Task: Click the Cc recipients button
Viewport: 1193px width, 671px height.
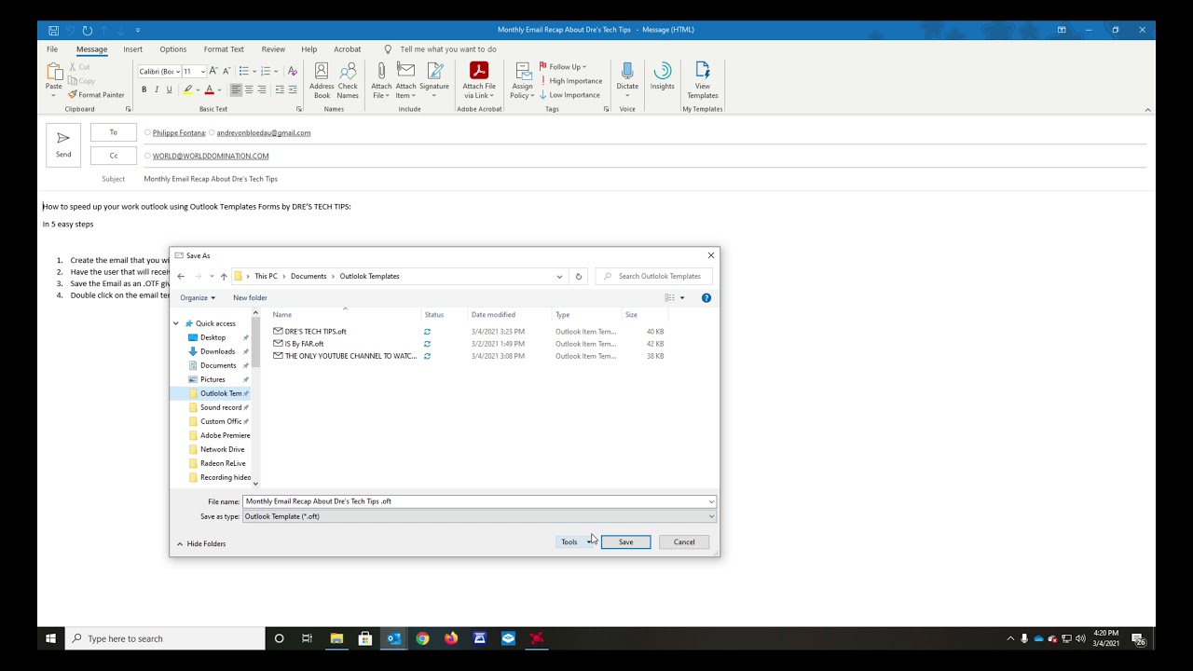Action: [114, 156]
